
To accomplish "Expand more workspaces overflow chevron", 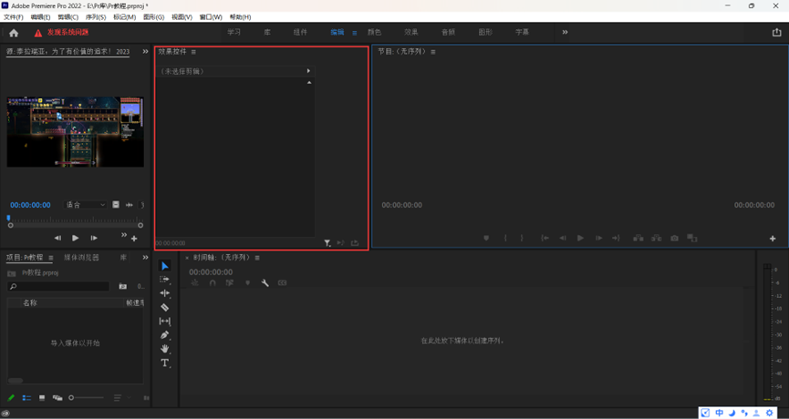I will (x=565, y=32).
